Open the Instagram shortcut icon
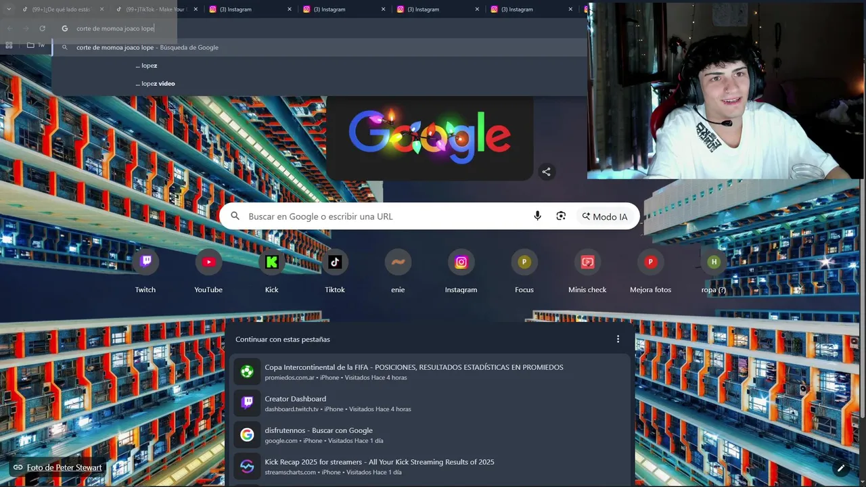Viewport: 866px width, 487px height. (x=461, y=262)
